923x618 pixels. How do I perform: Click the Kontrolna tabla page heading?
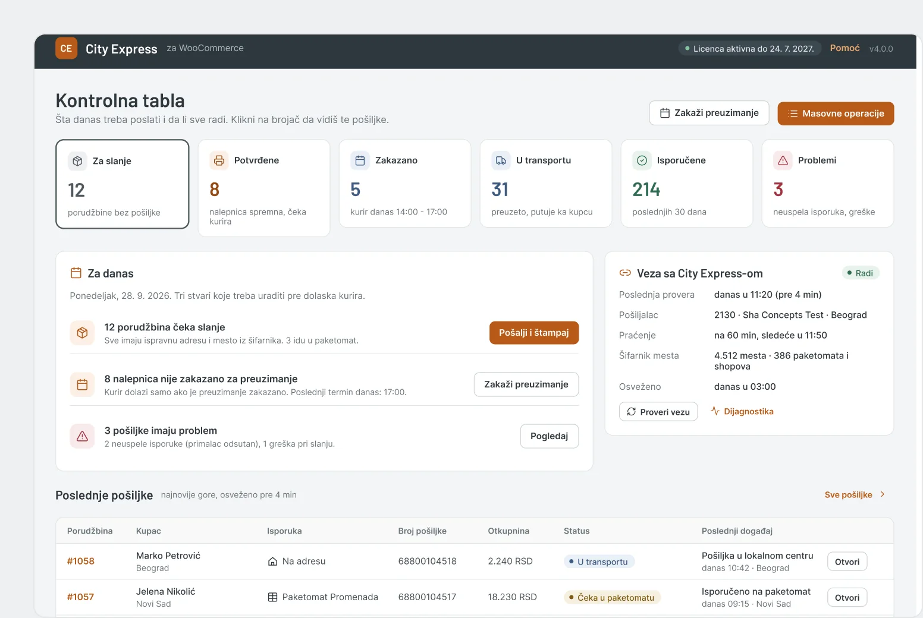click(120, 100)
